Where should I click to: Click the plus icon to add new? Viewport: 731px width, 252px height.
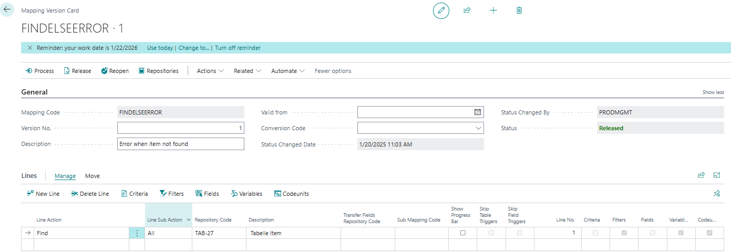pyautogui.click(x=493, y=10)
